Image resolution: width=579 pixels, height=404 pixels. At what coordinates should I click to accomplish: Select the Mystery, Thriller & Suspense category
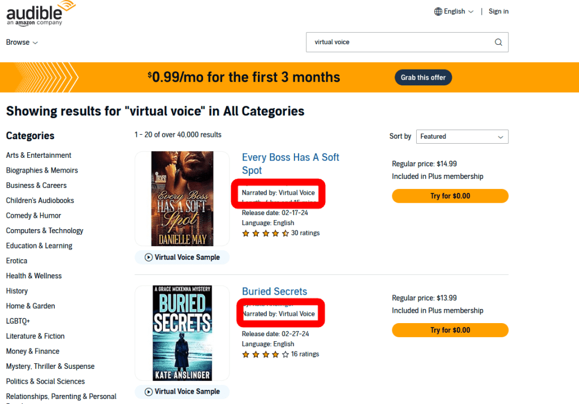pos(50,367)
